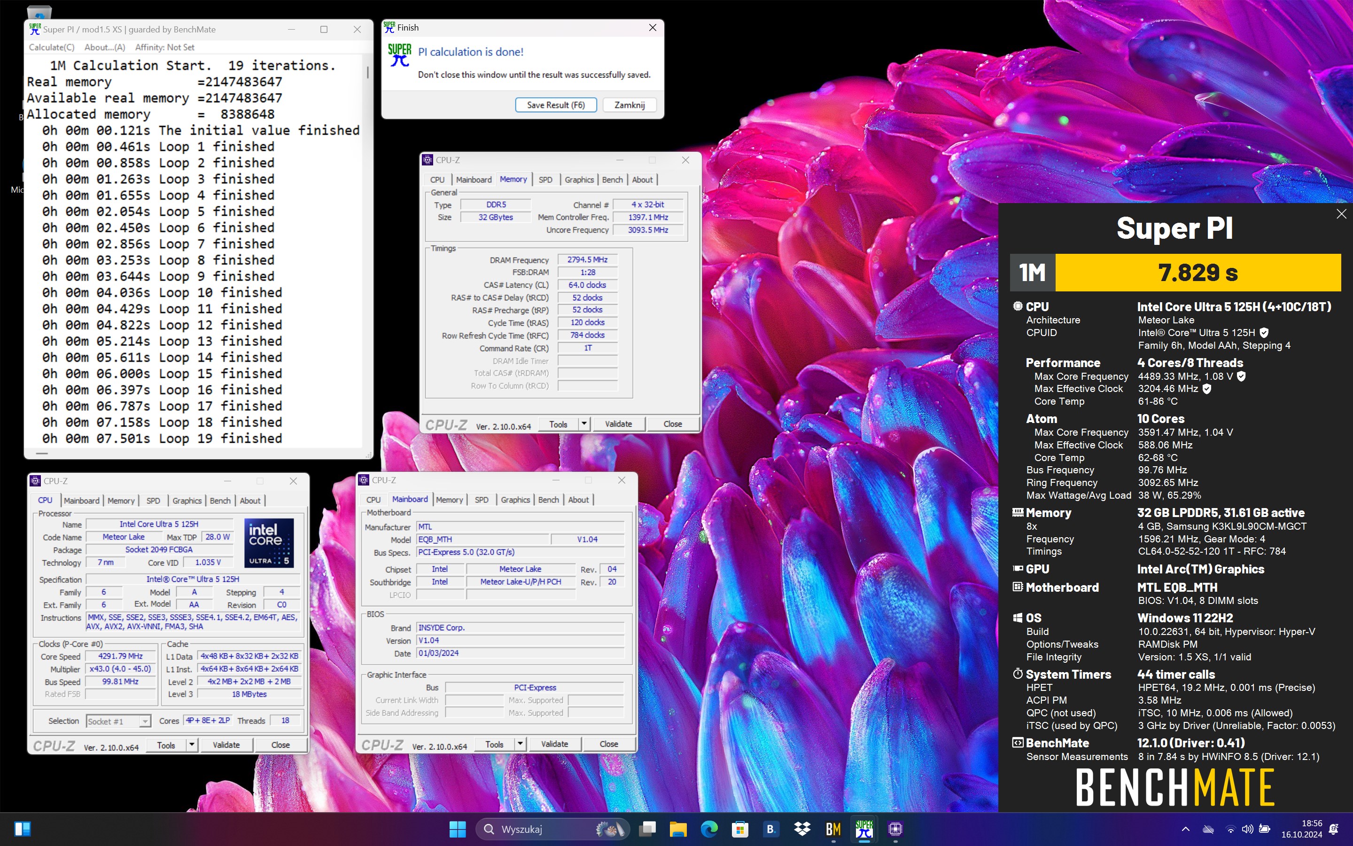Close the Finish dialog with X

(x=652, y=27)
